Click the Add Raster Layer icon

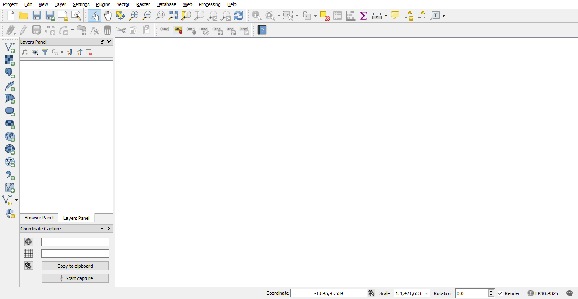10,60
